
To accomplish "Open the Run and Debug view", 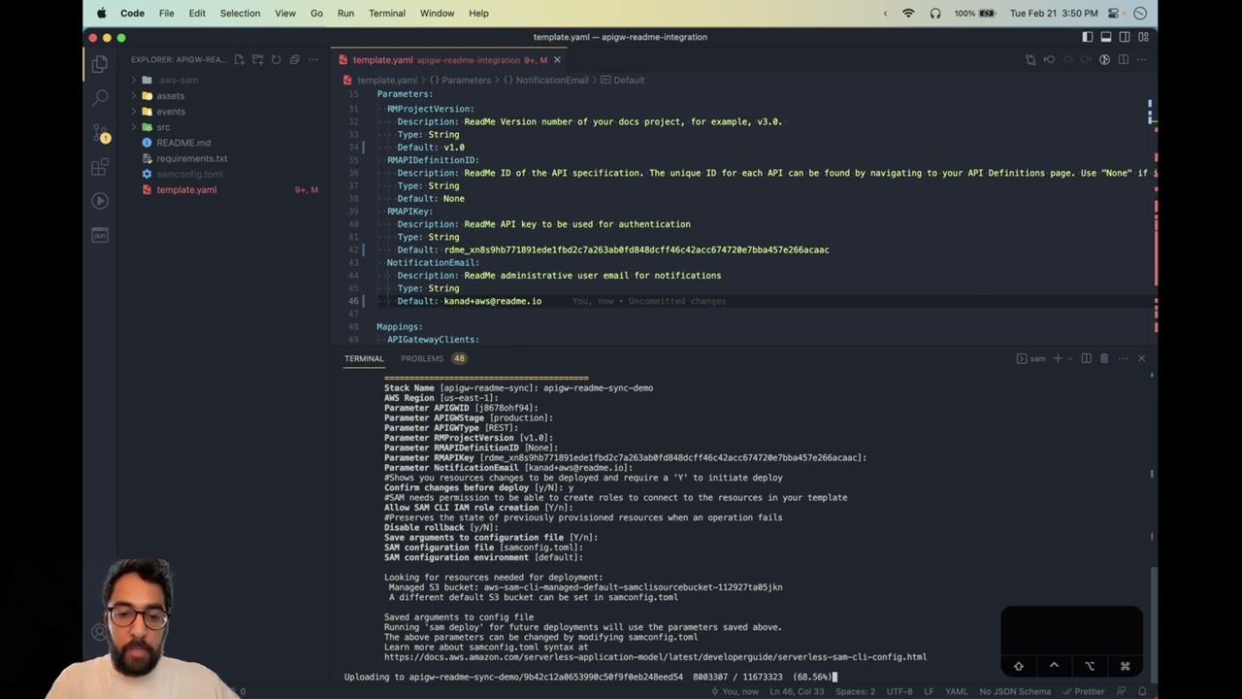I will (99, 201).
